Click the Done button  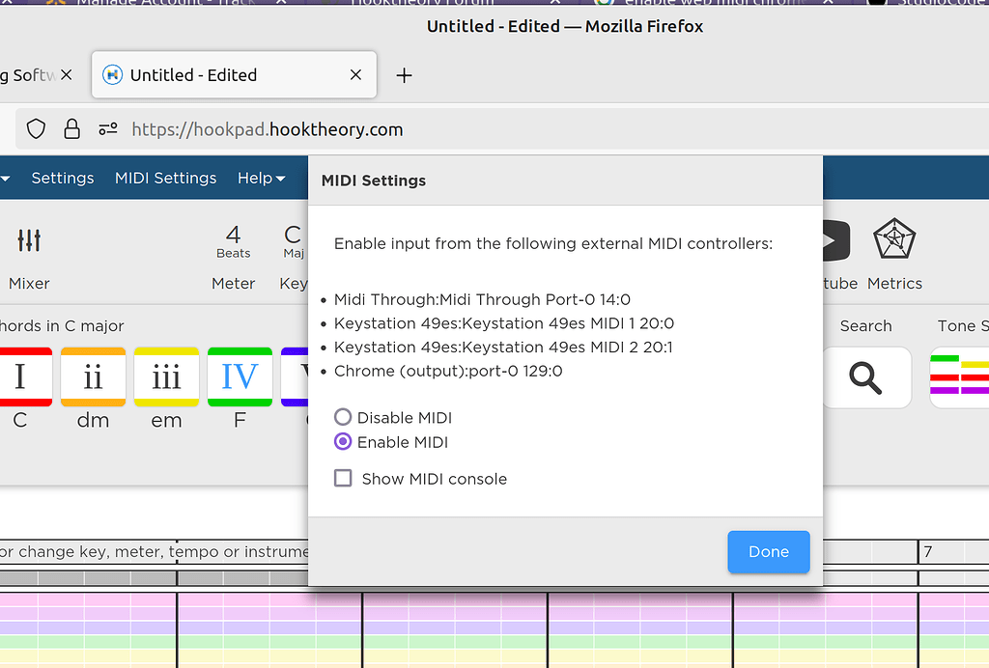click(768, 551)
